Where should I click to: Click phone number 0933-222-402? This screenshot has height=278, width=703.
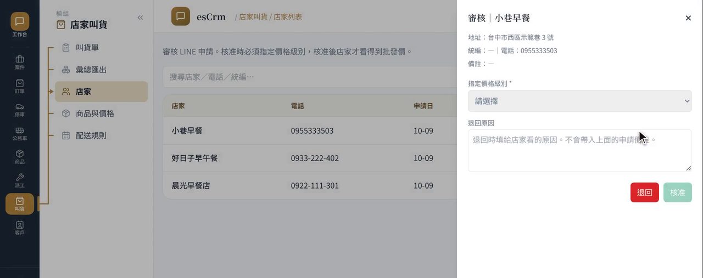315,158
